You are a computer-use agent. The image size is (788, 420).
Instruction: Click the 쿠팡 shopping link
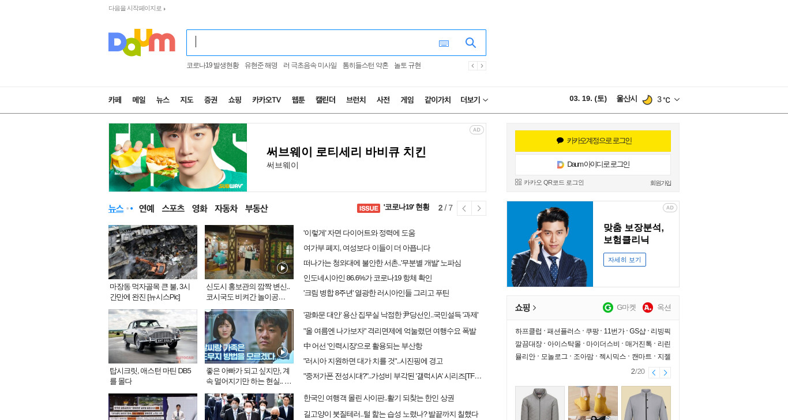[592, 331]
